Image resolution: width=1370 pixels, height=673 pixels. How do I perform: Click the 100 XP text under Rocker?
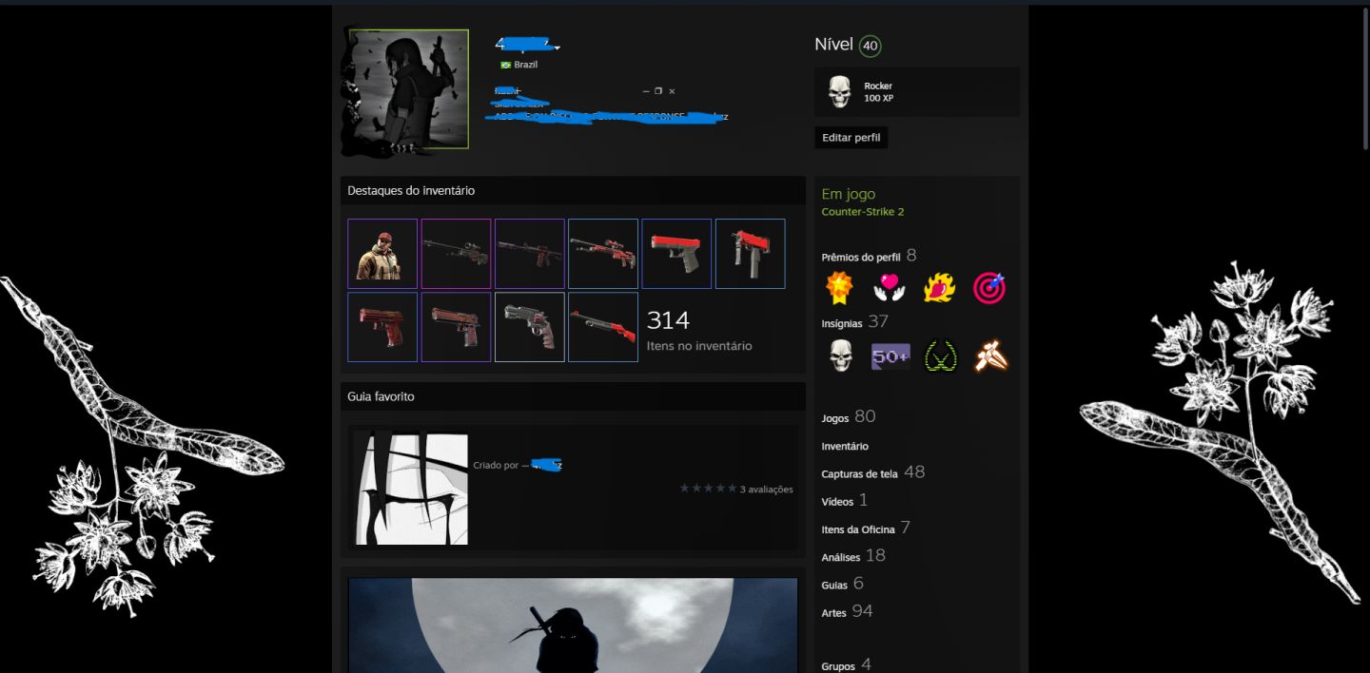pos(879,99)
